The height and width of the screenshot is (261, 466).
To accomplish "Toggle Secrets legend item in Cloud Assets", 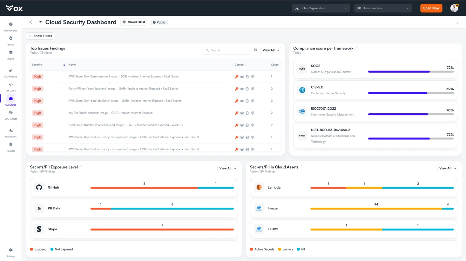I will [x=286, y=249].
